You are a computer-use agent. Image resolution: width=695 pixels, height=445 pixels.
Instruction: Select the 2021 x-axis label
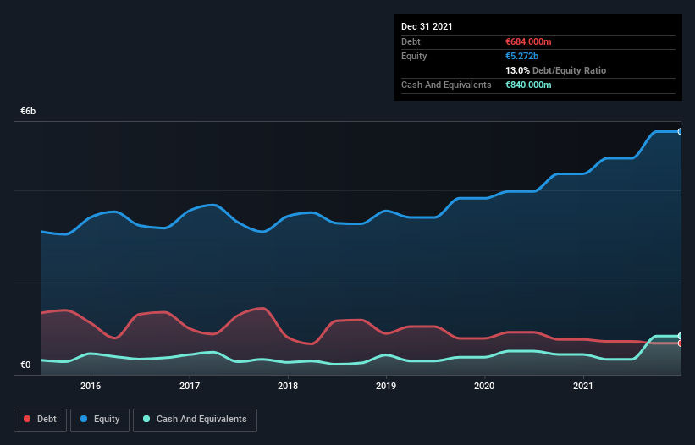coord(583,386)
